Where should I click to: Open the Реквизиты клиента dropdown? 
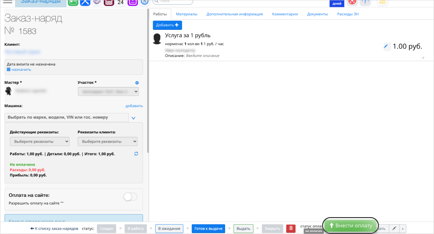[107, 142]
